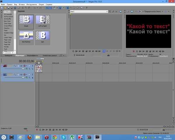Choose the Slot Machine preset thumbnail
The width and height of the screenshot is (175, 140).
(x=26, y=38)
